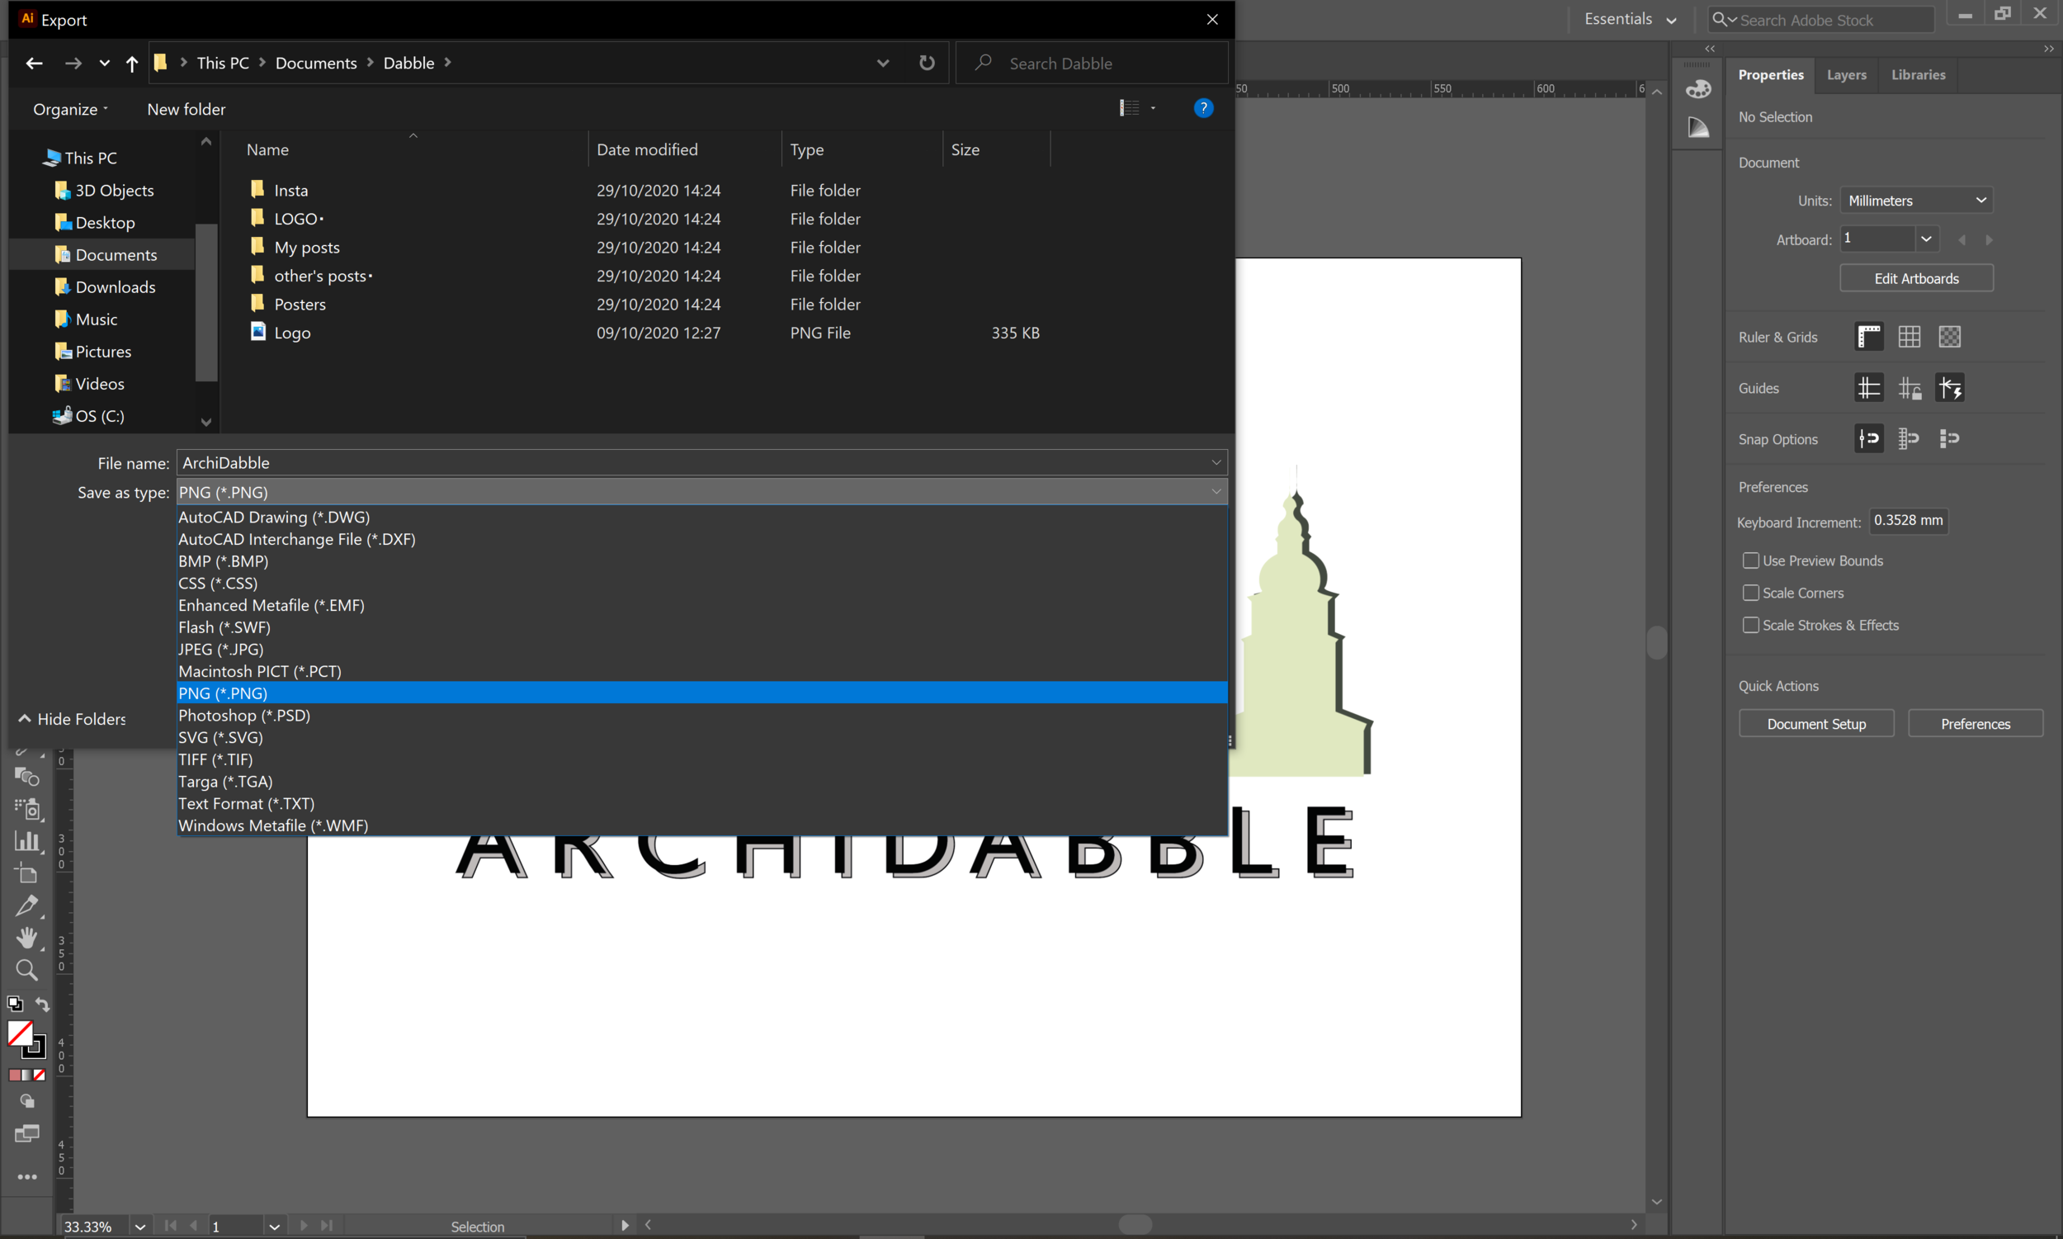Open the File name history dropdown arrow
Screen dimensions: 2063x1239
1216,462
